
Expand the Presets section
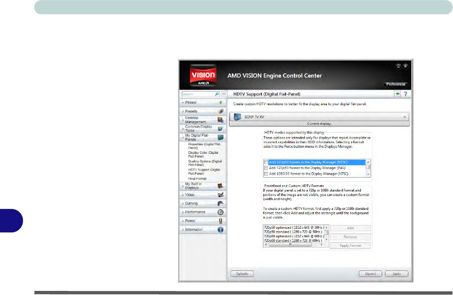(191, 111)
